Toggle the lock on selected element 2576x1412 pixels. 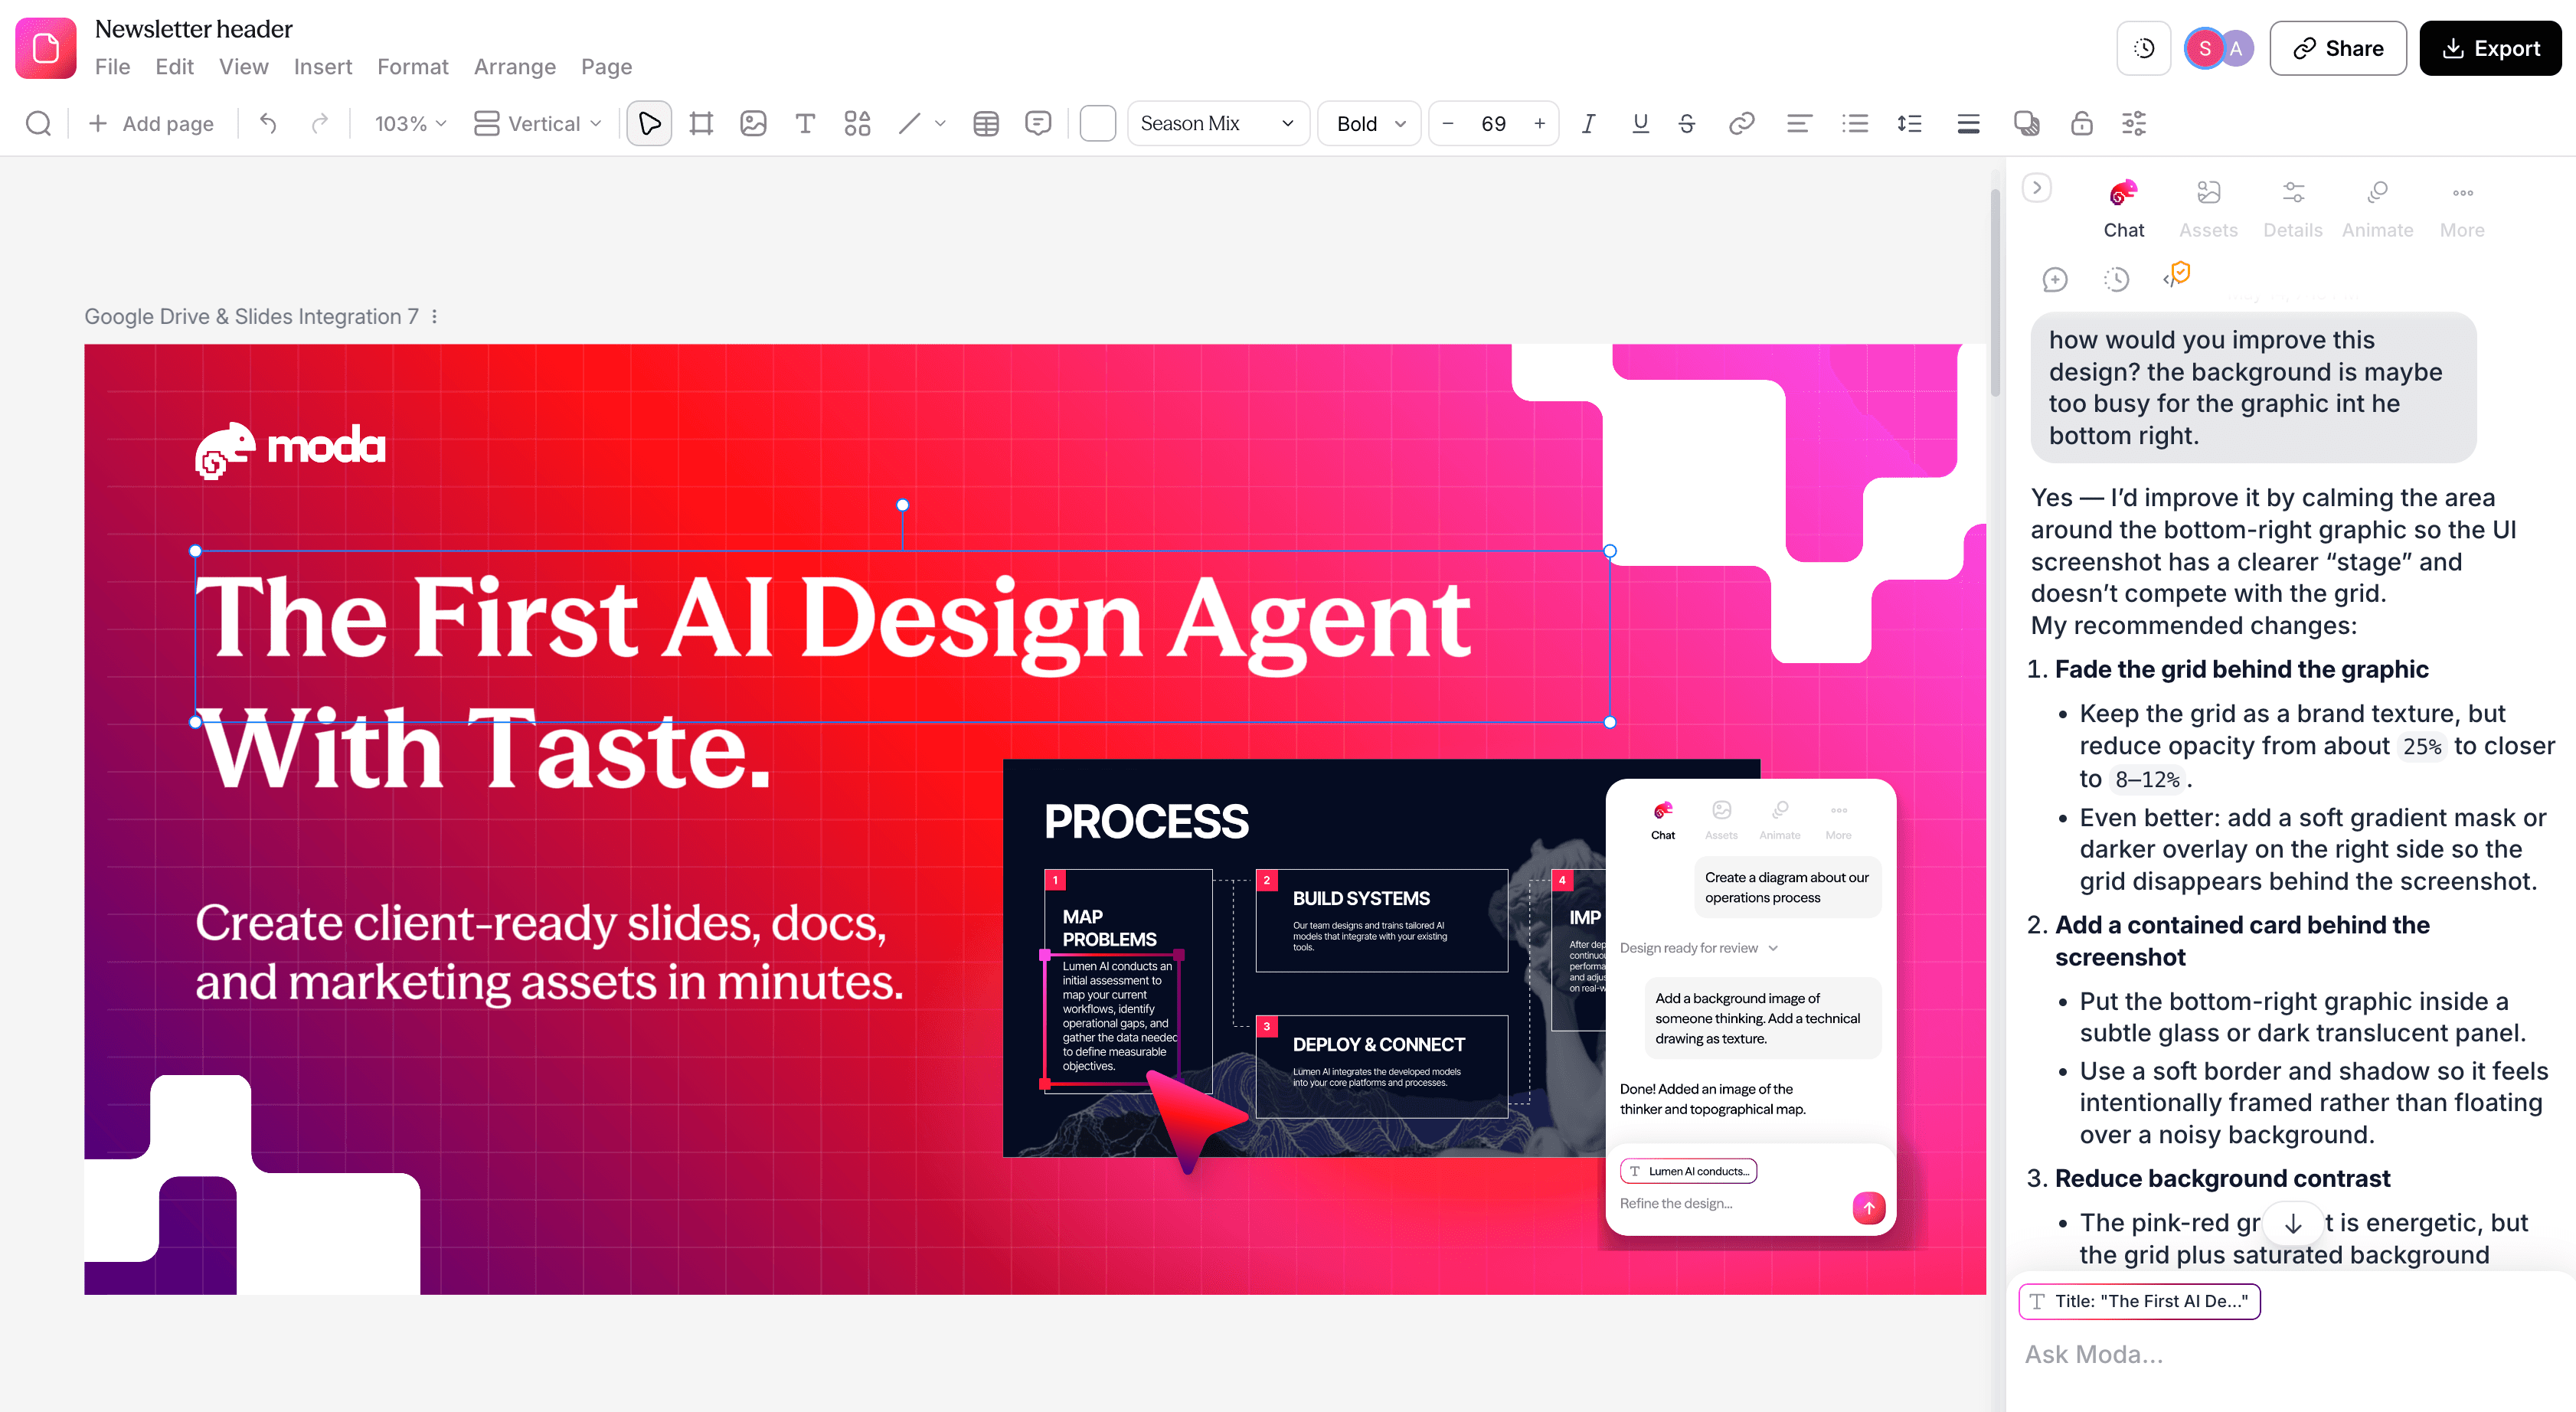[x=2082, y=124]
